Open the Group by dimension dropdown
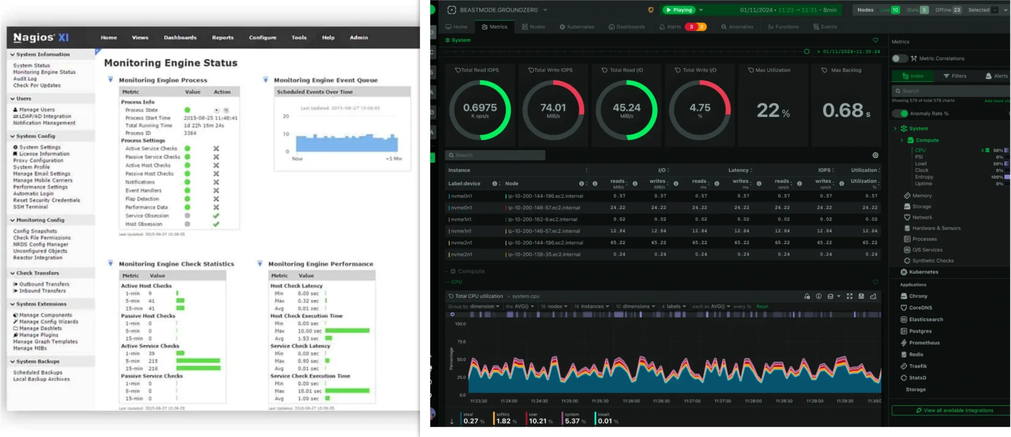The height and width of the screenshot is (437, 1011). click(x=474, y=306)
